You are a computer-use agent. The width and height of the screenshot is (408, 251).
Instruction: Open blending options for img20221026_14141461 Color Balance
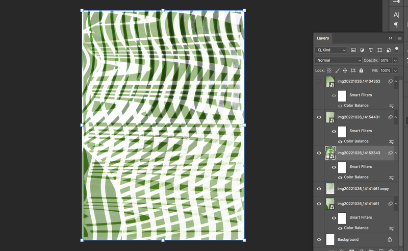click(x=391, y=229)
